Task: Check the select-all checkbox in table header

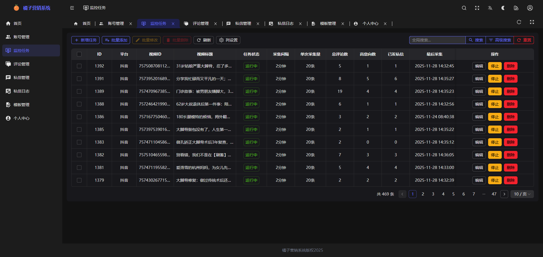Action: 79,54
